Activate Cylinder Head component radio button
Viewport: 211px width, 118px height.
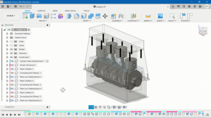47,61
